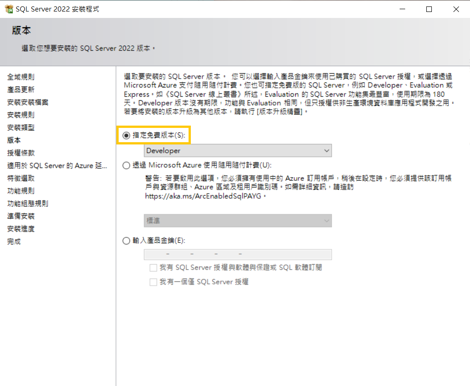Click the SQL Server setup box icon in title bar
This screenshot has height=386, width=470.
pos(9,9)
